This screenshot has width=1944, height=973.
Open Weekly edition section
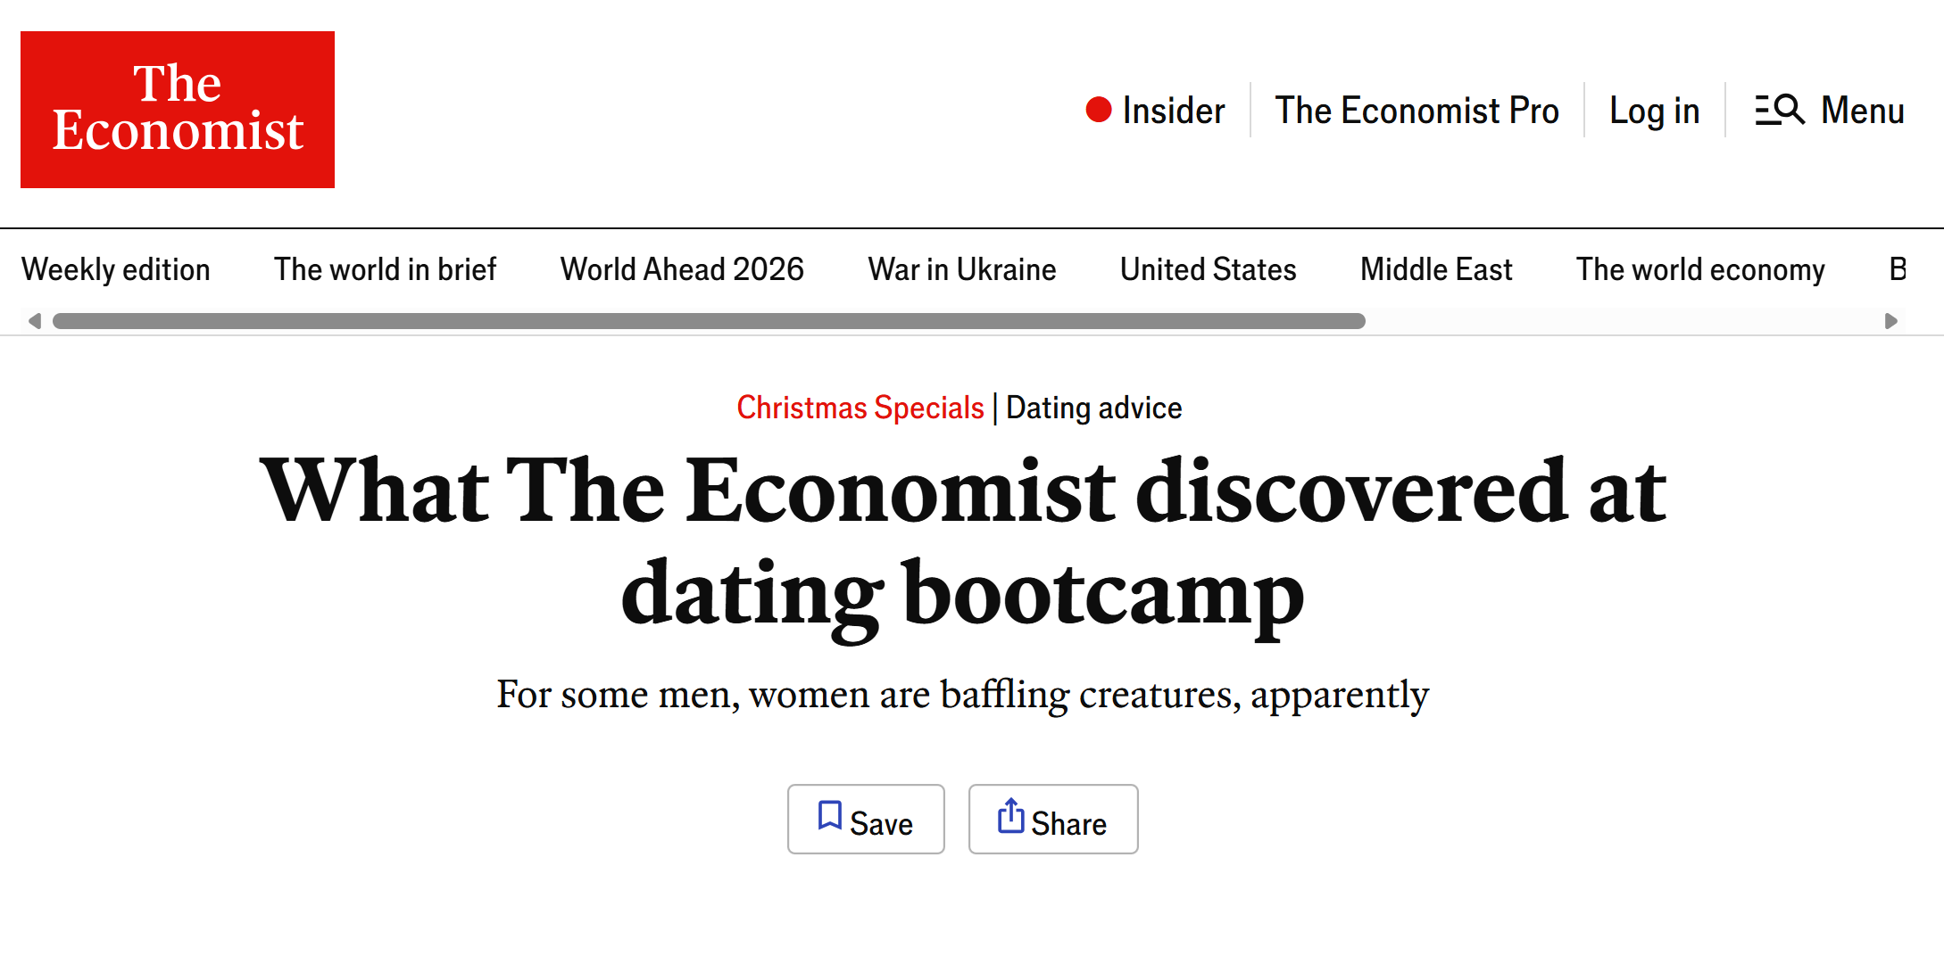coord(116,269)
